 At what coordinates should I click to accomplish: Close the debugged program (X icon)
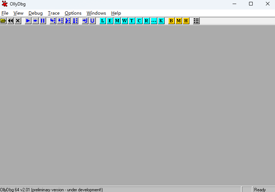[x=18, y=21]
